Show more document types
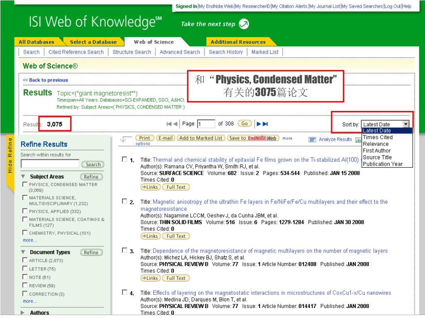Screen dimensions: 425x318 (x=30, y=301)
